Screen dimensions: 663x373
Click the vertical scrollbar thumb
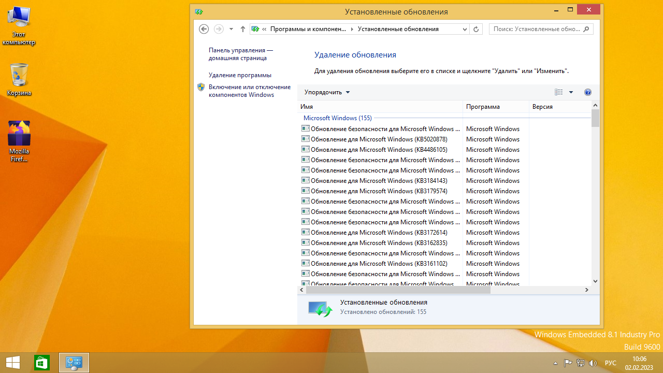tap(595, 118)
